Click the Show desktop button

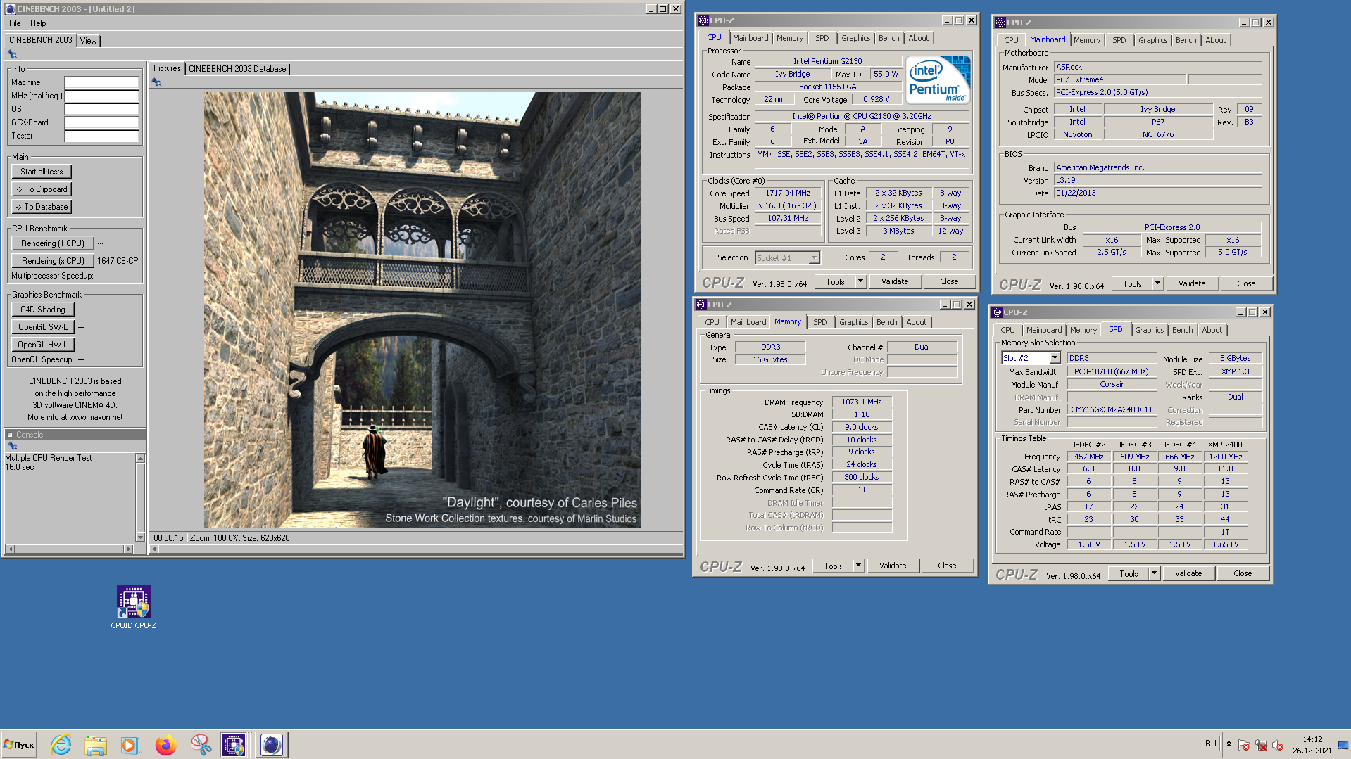point(1343,744)
